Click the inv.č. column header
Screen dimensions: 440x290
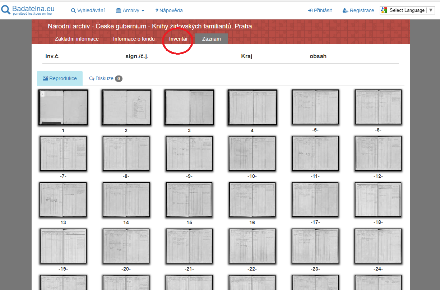point(52,56)
